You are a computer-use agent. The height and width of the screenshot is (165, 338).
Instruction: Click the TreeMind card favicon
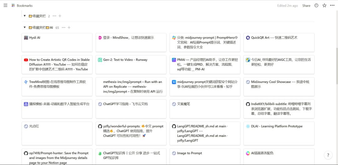[26, 82]
